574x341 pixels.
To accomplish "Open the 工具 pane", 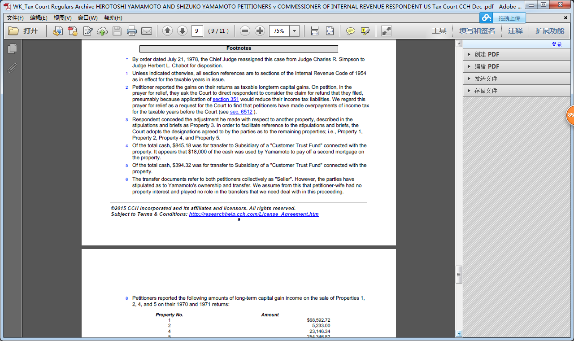I will point(439,31).
